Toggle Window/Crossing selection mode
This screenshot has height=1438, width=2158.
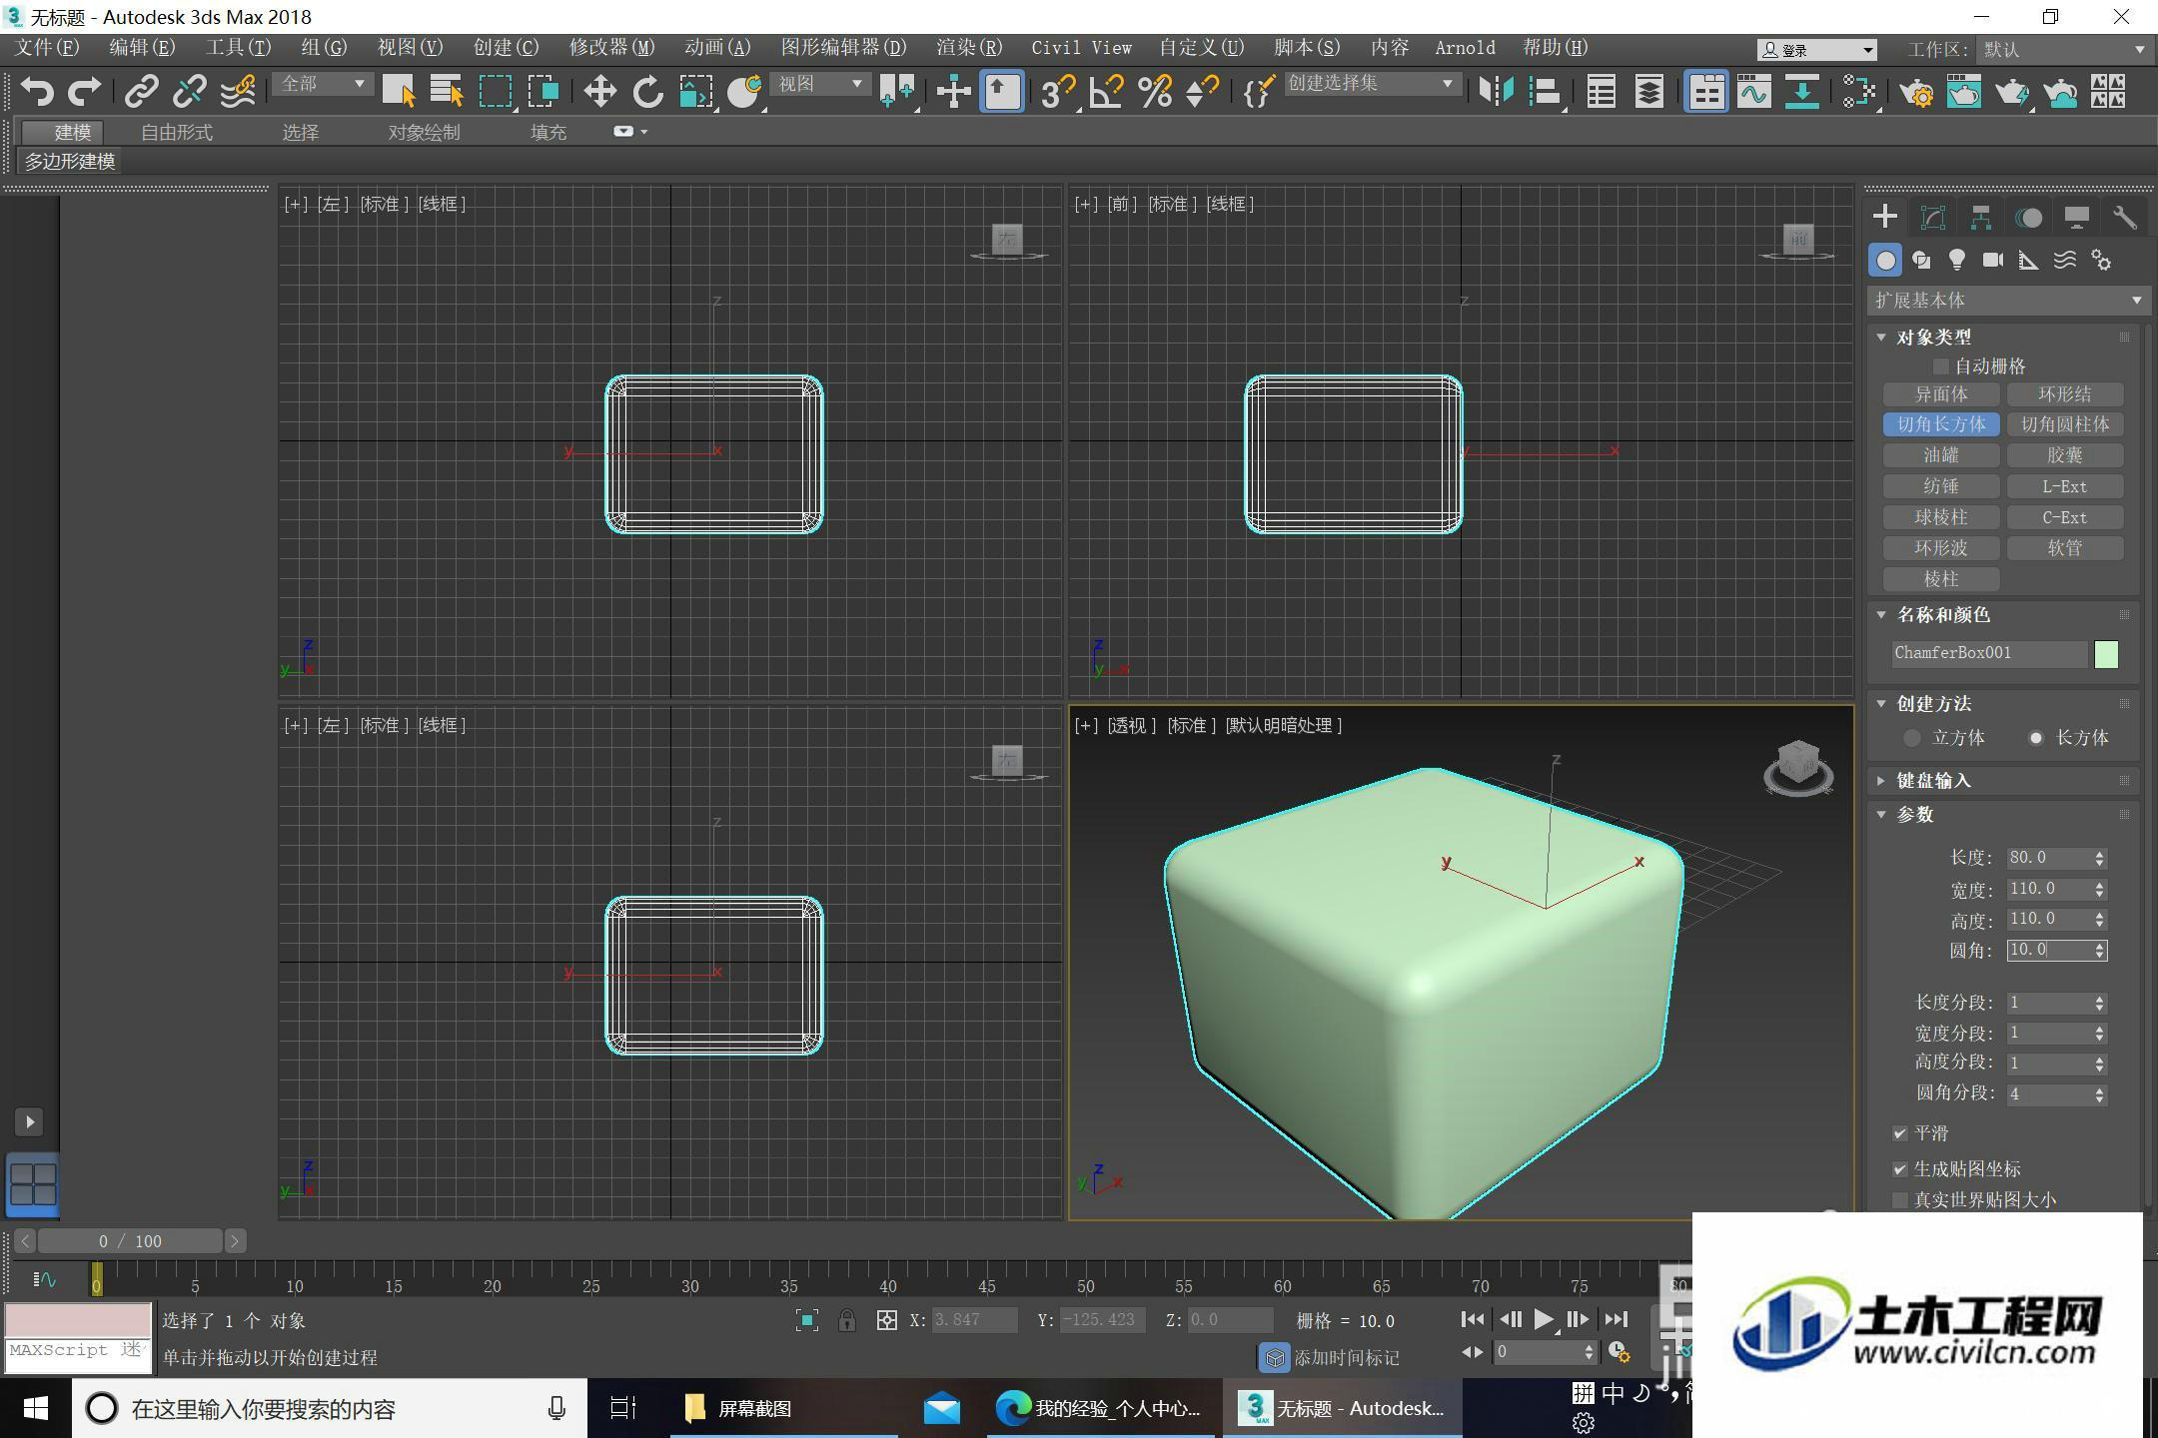pos(543,92)
